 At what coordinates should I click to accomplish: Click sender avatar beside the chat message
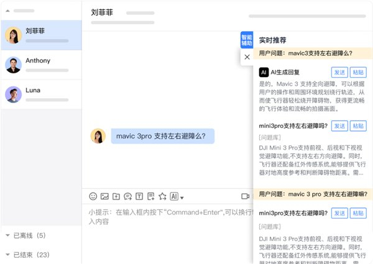point(98,136)
